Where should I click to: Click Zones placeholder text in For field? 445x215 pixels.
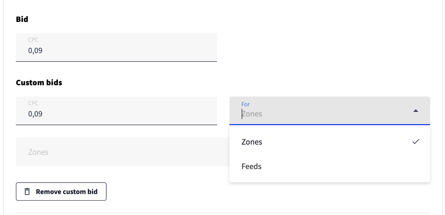tap(253, 114)
